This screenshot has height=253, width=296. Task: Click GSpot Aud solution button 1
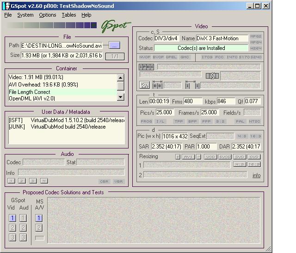tap(23, 218)
